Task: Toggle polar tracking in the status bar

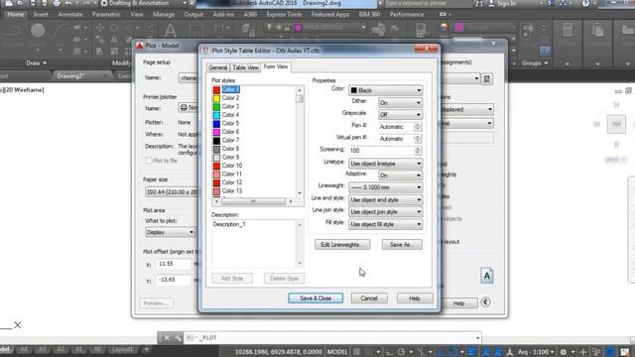Action: point(401,352)
